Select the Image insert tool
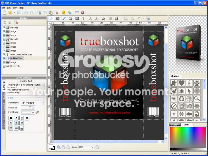This screenshot has width=208, height=156. pyautogui.click(x=57, y=19)
